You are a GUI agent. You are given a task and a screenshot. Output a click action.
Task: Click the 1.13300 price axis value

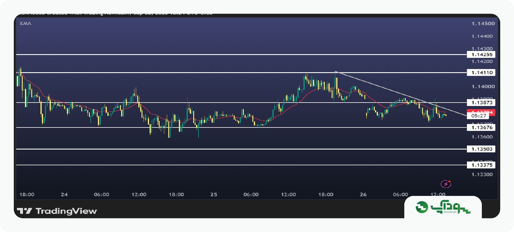(482, 174)
